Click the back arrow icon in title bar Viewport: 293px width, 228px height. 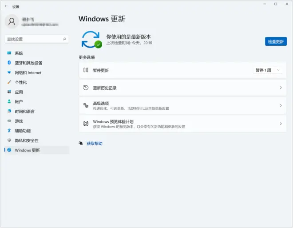click(x=6, y=6)
